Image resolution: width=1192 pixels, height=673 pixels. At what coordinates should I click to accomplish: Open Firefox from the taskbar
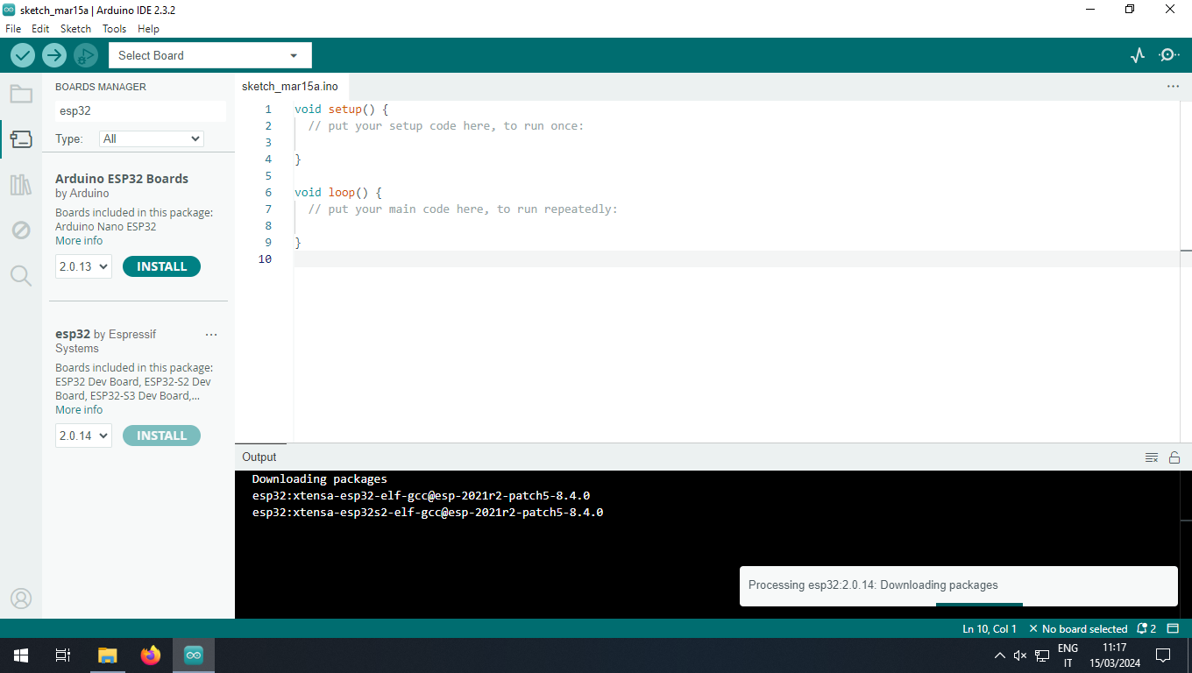point(151,655)
